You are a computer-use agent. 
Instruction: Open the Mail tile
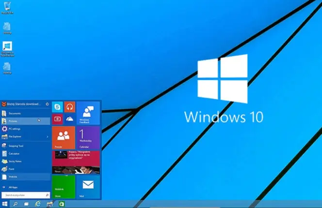pos(88,187)
